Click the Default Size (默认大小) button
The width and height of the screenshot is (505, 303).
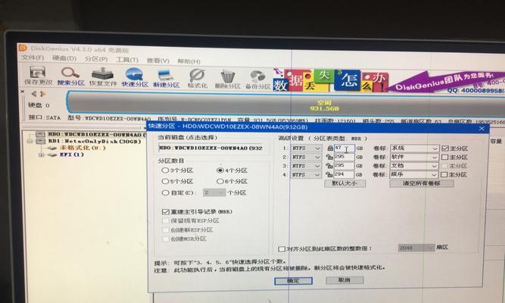[344, 183]
